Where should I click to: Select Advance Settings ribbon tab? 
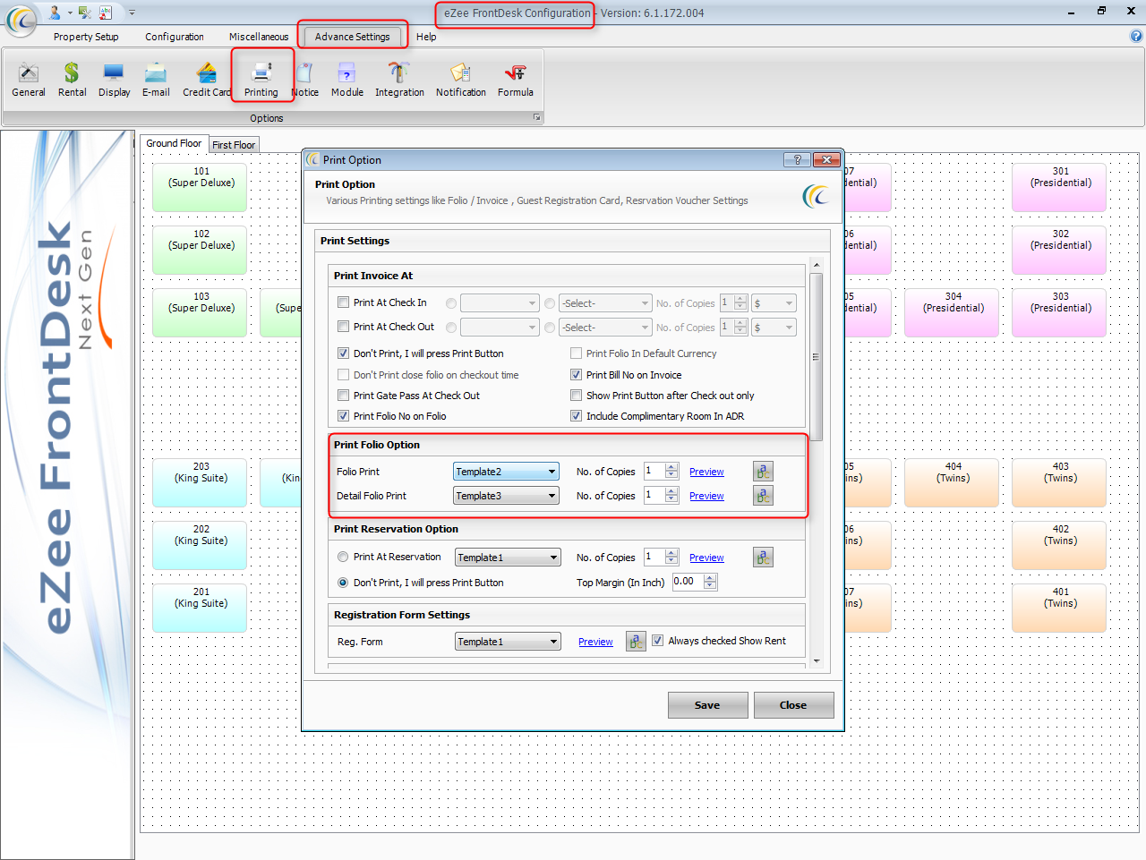pos(353,37)
